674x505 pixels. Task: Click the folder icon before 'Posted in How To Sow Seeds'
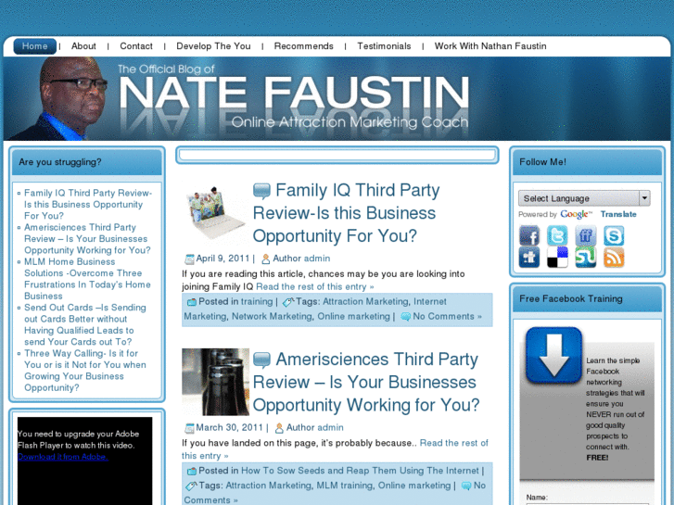pos(192,471)
